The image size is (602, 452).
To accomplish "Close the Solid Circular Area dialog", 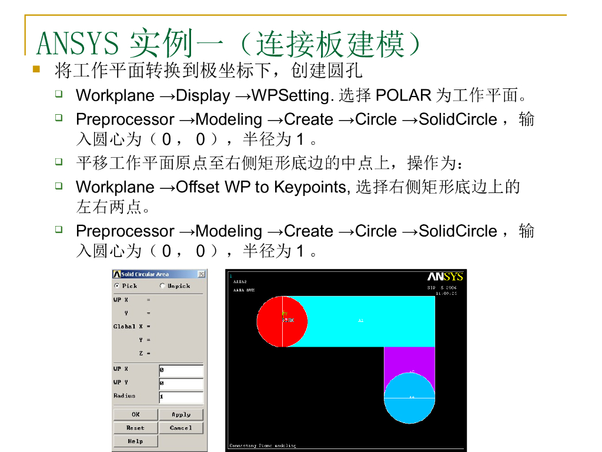I will [x=201, y=274].
